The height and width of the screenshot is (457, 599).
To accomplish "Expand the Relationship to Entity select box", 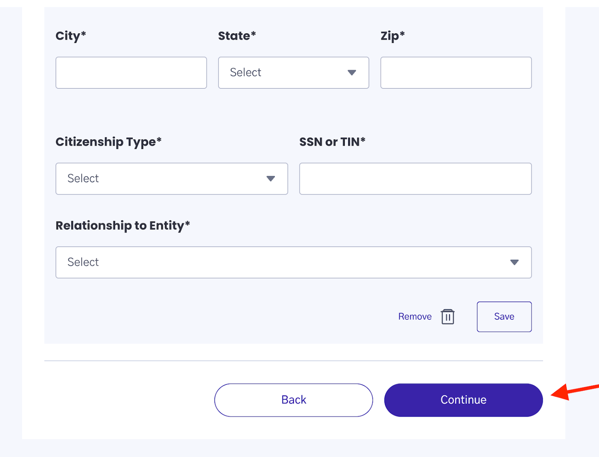I will point(294,262).
